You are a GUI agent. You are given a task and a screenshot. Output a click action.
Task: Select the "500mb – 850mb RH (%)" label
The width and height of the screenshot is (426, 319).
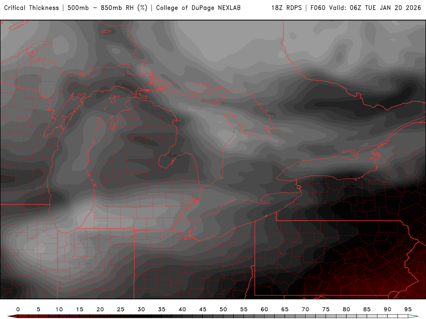point(108,8)
